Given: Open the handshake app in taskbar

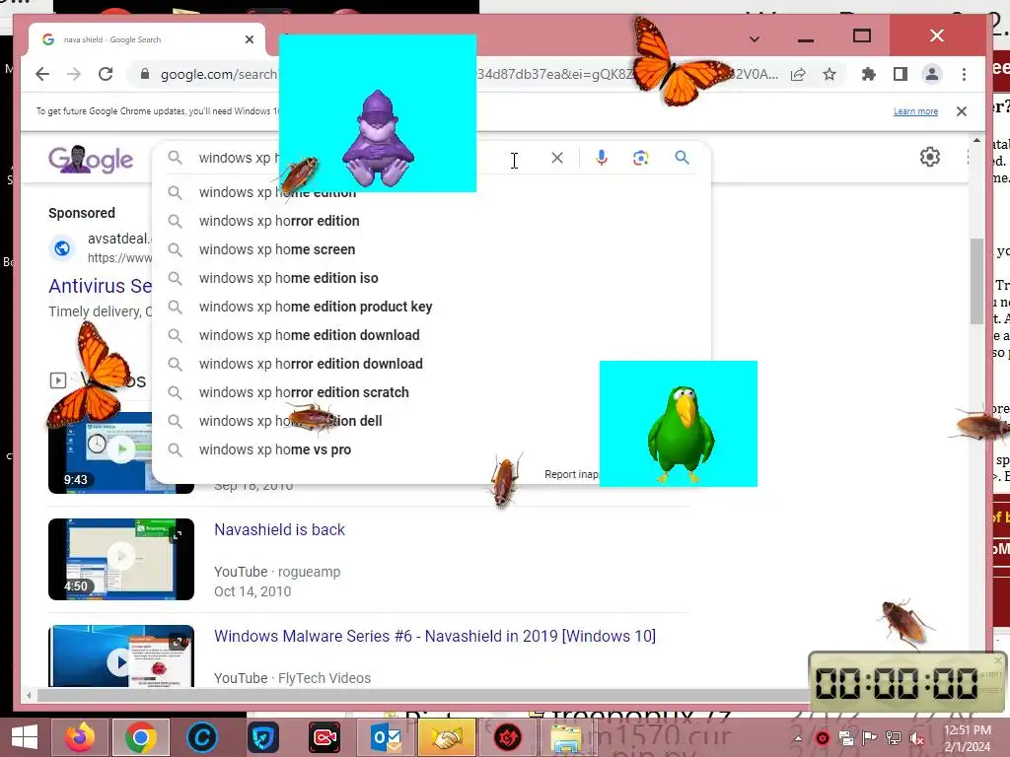Looking at the screenshot, I should point(447,737).
